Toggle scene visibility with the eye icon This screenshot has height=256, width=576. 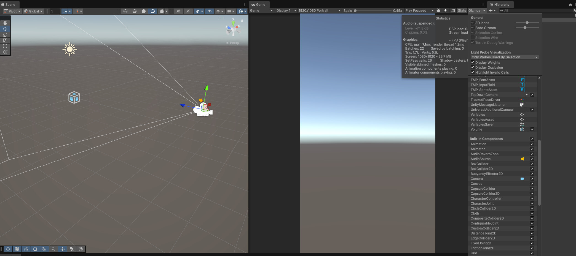click(x=210, y=11)
